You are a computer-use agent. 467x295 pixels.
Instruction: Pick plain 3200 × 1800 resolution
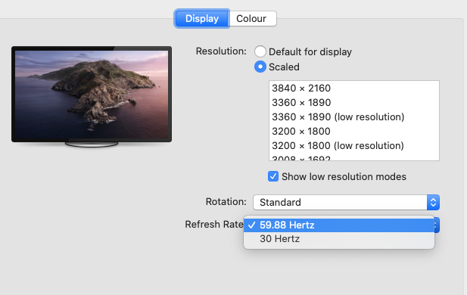[353, 131]
